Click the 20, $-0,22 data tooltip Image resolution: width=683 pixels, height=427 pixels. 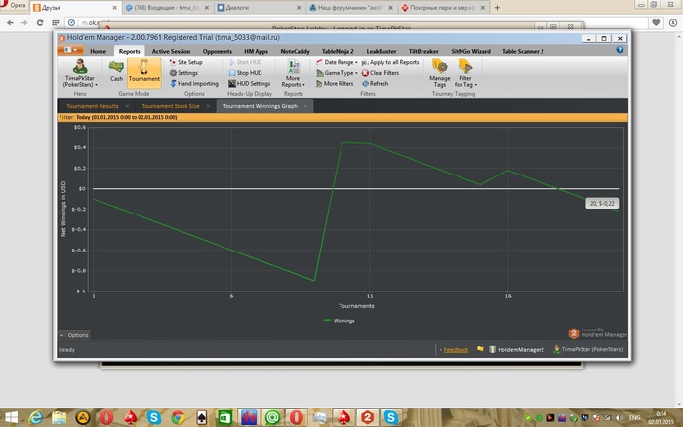(x=602, y=204)
